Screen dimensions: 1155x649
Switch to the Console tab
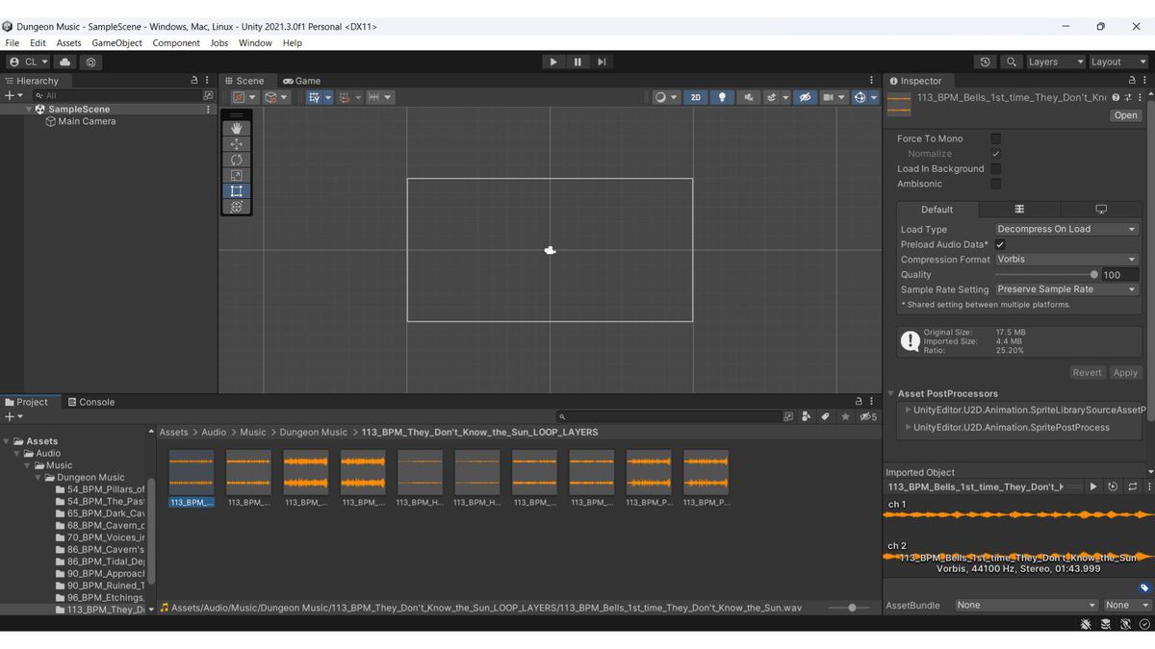tap(91, 402)
